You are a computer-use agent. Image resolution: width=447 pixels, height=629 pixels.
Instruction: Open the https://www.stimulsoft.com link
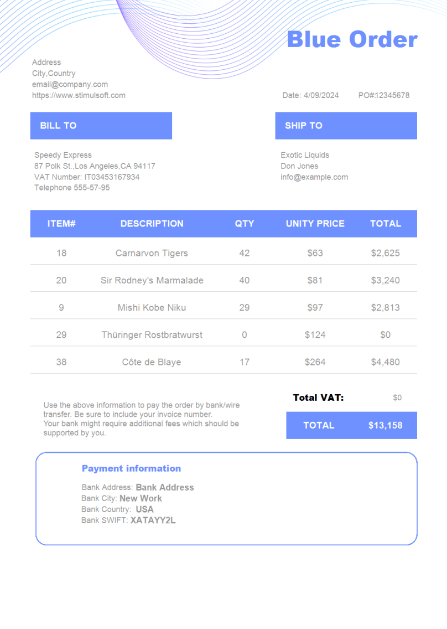click(x=79, y=95)
